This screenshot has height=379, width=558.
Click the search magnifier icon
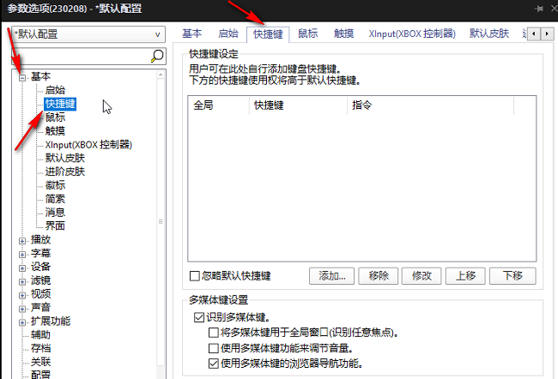pos(157,56)
